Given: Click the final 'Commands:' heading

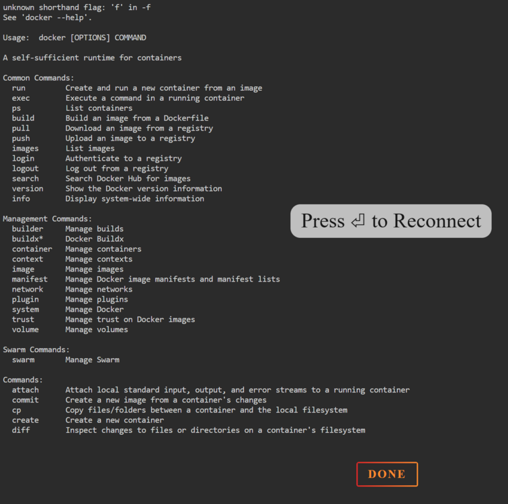Looking at the screenshot, I should (23, 380).
